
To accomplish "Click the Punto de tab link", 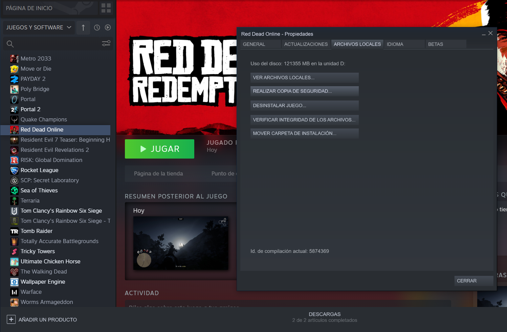I will [224, 174].
